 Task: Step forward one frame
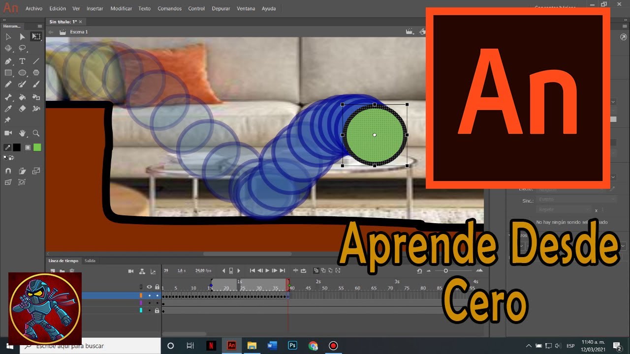click(x=275, y=270)
